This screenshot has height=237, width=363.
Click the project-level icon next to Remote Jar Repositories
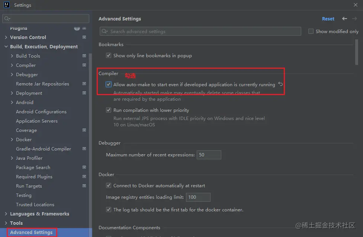pyautogui.click(x=84, y=84)
